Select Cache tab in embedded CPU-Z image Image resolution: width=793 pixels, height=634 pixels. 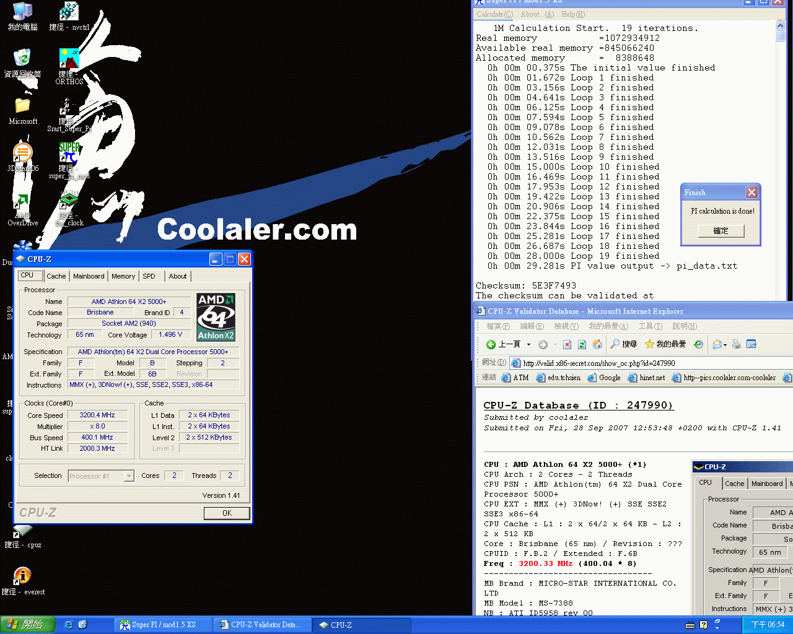(734, 484)
